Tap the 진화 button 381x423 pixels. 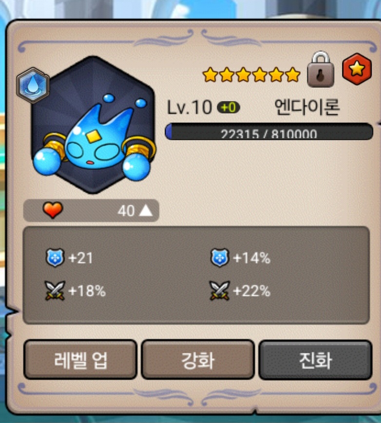point(315,360)
